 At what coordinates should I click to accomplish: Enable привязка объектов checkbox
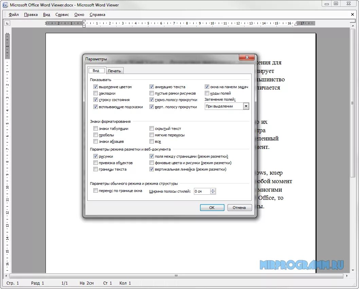pos(95,162)
